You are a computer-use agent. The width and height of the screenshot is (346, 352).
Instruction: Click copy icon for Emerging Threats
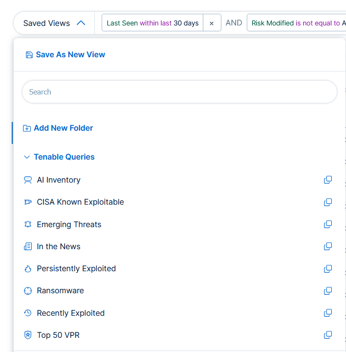point(328,224)
